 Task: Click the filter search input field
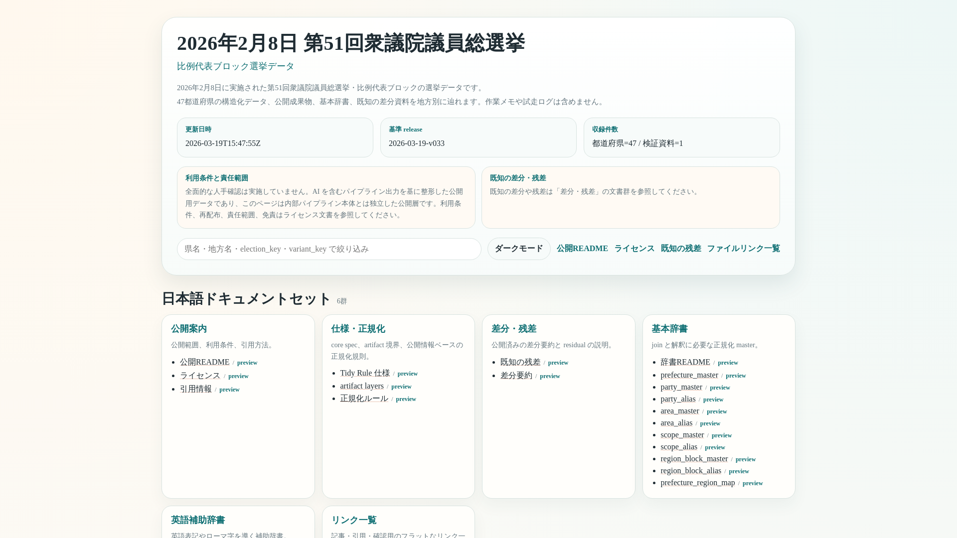329,249
